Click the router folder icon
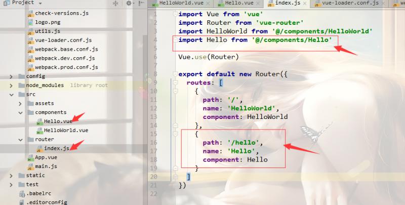 coord(31,140)
